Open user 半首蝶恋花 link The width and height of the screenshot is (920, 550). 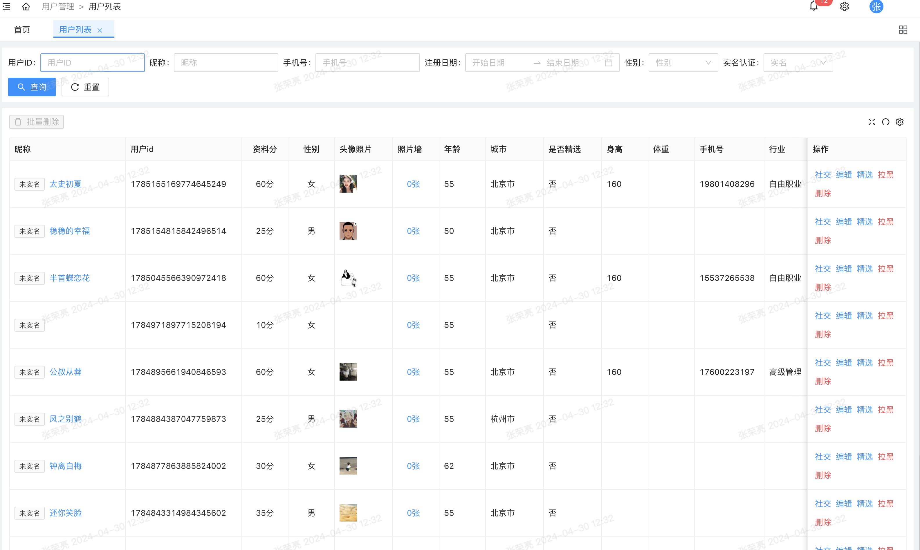pyautogui.click(x=70, y=278)
